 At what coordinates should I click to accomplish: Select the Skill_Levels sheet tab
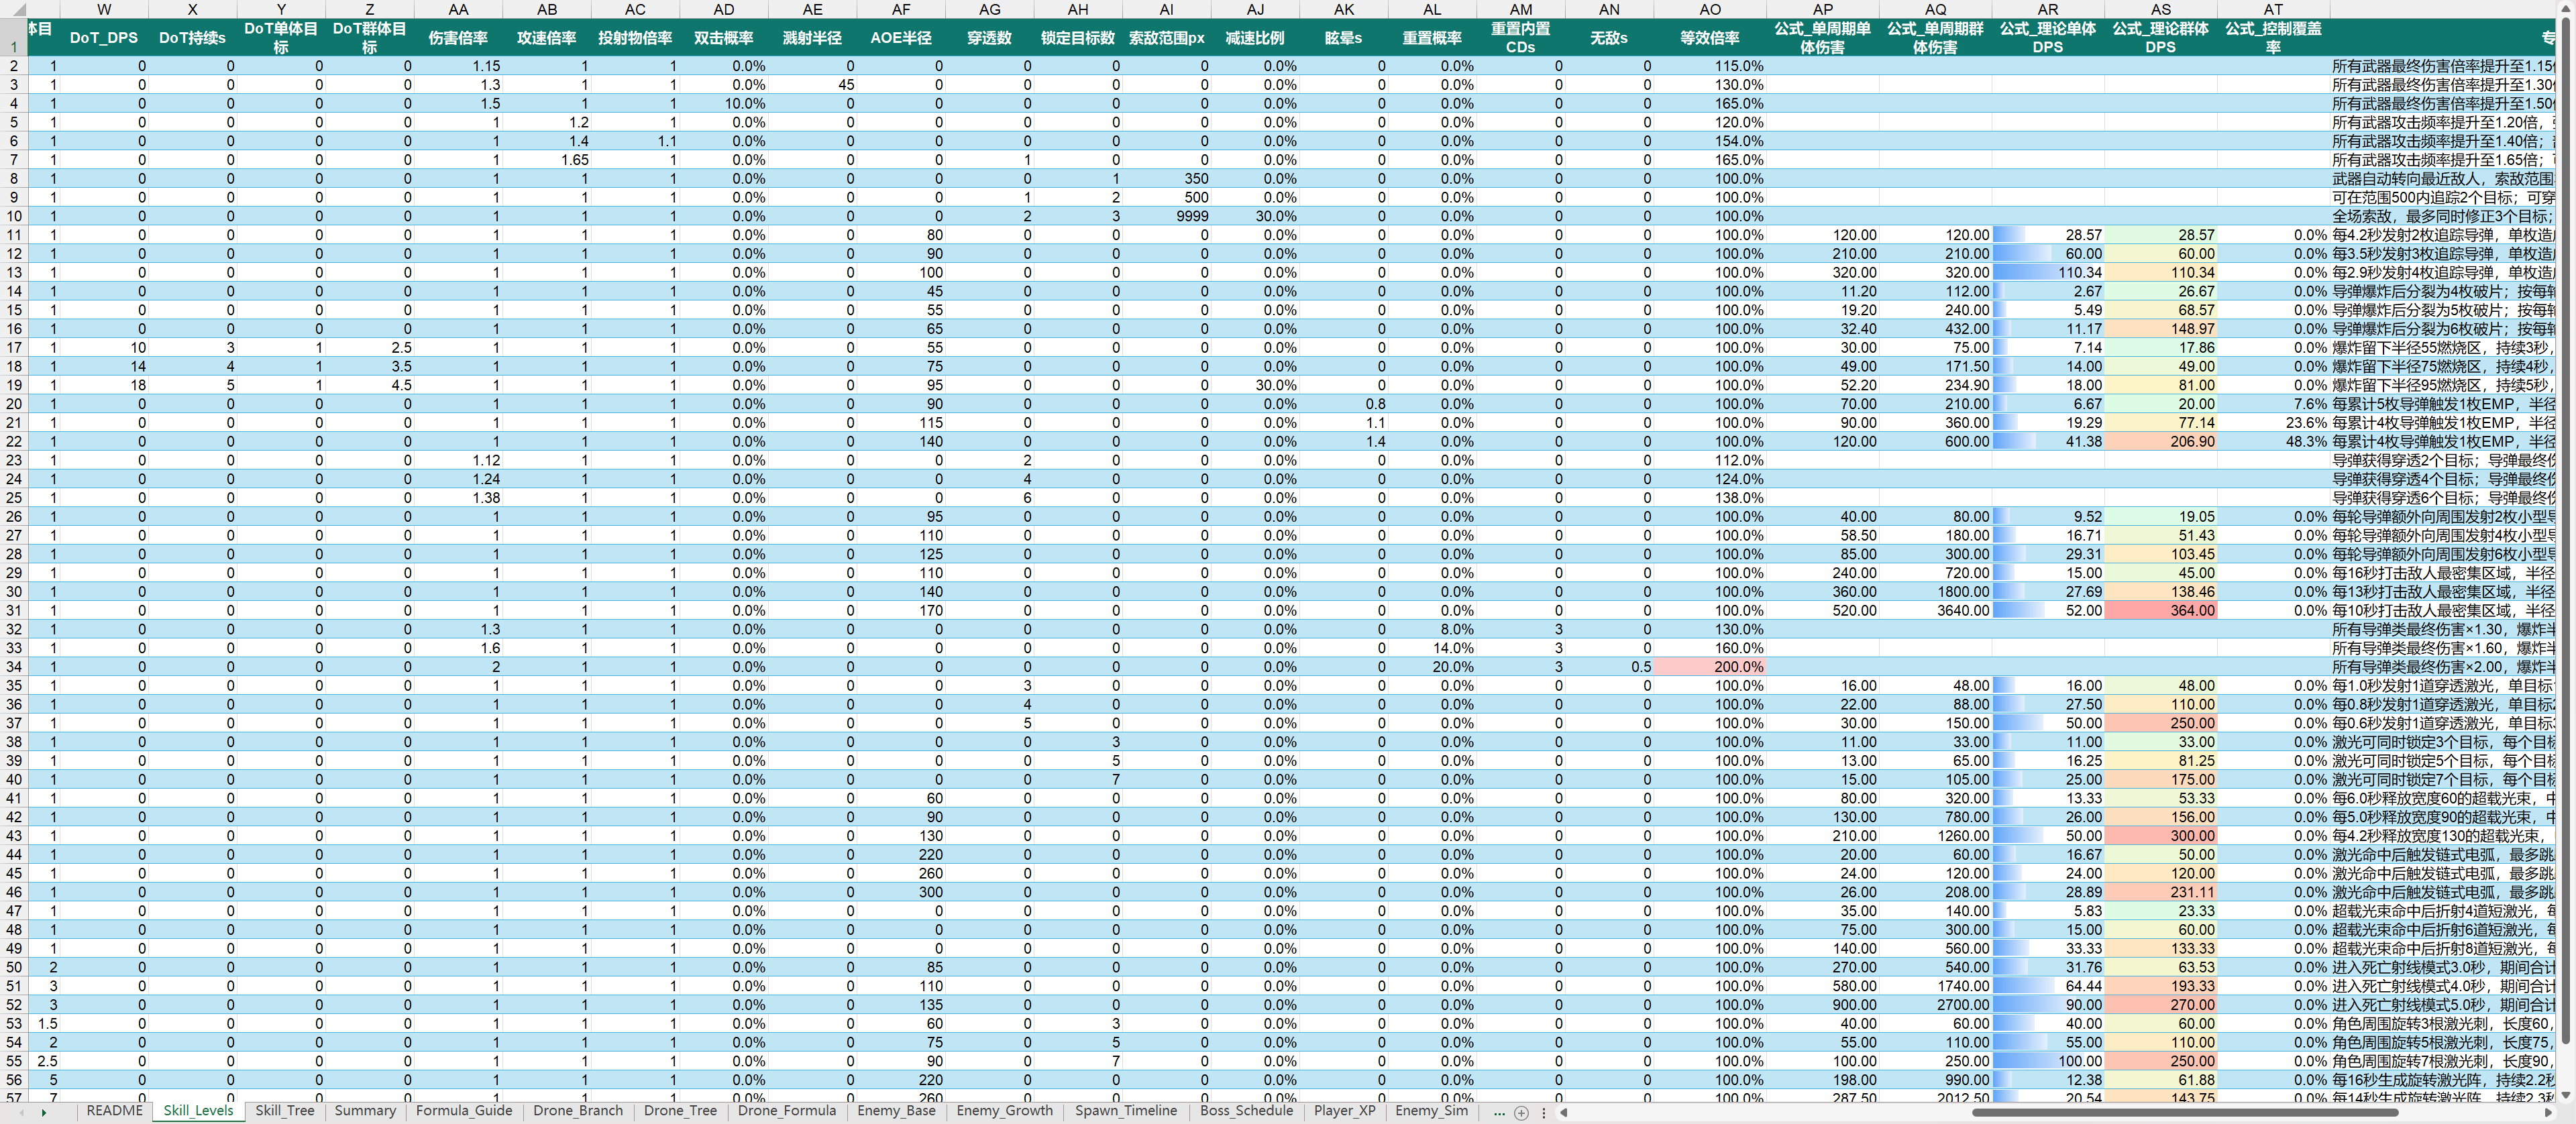click(x=198, y=1111)
